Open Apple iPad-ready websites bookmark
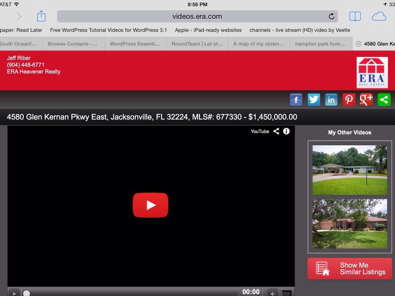Viewport: 395px width, 296px height. point(208,30)
